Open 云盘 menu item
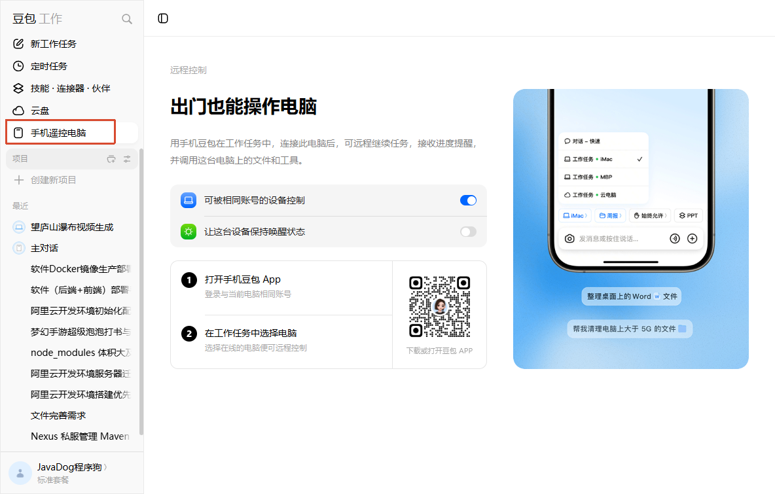Screen dimensions: 775x494 click(x=71, y=111)
